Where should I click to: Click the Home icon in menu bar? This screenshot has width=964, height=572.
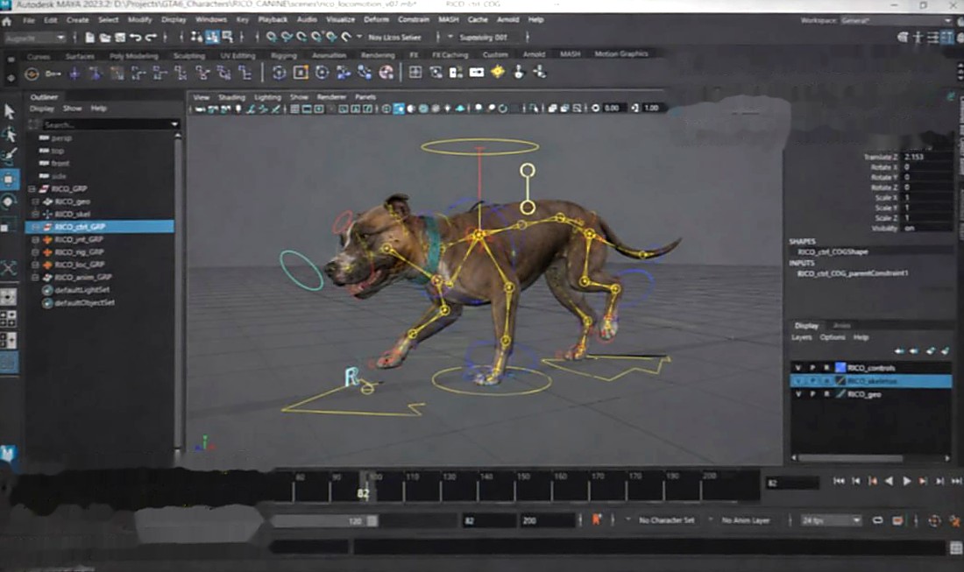click(7, 21)
